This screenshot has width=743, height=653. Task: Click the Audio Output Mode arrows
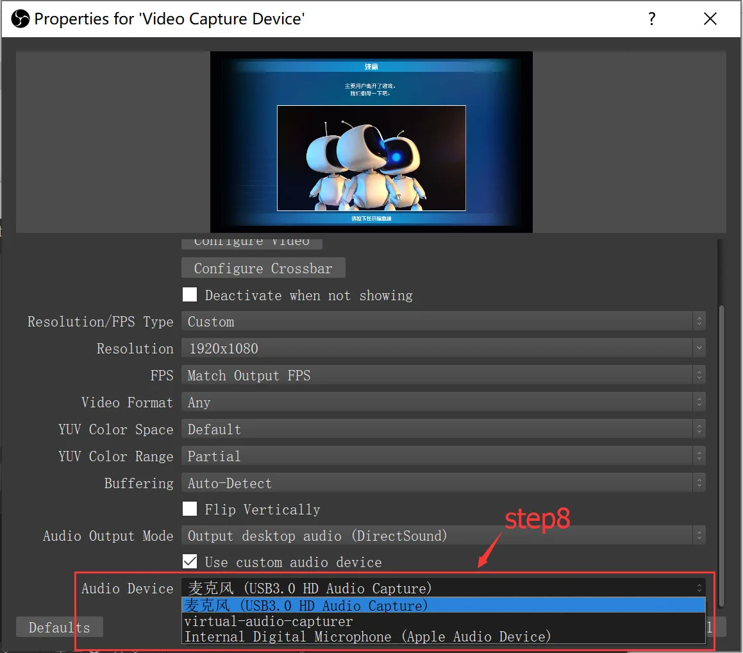click(699, 536)
